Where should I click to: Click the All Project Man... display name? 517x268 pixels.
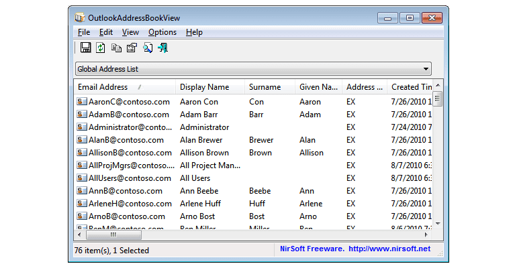(210, 165)
